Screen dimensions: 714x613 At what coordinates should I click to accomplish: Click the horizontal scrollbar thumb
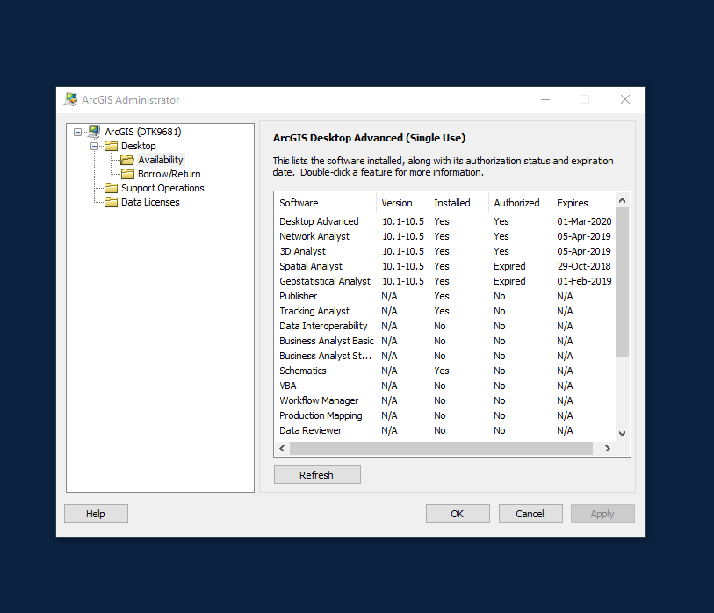(441, 448)
